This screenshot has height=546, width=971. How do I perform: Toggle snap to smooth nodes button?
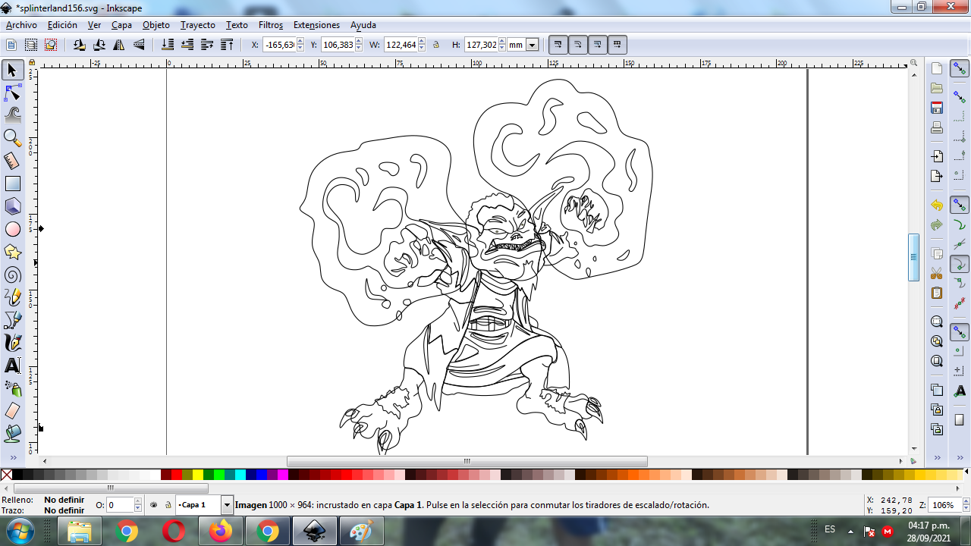960,284
